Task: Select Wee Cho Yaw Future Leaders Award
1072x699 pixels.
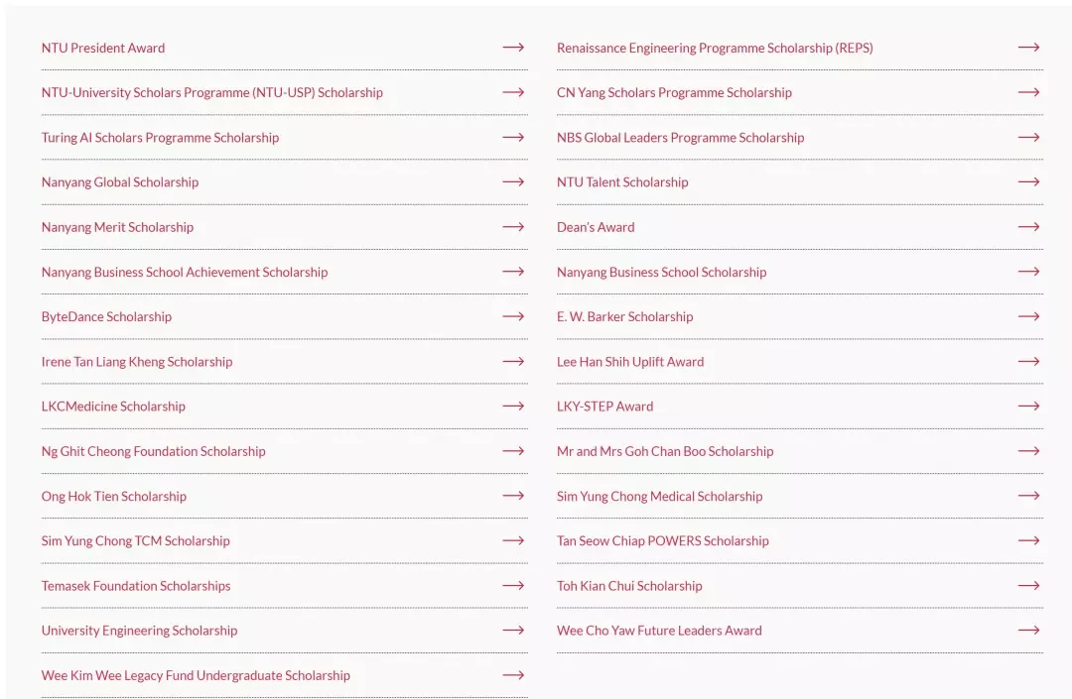Action: [x=659, y=631]
